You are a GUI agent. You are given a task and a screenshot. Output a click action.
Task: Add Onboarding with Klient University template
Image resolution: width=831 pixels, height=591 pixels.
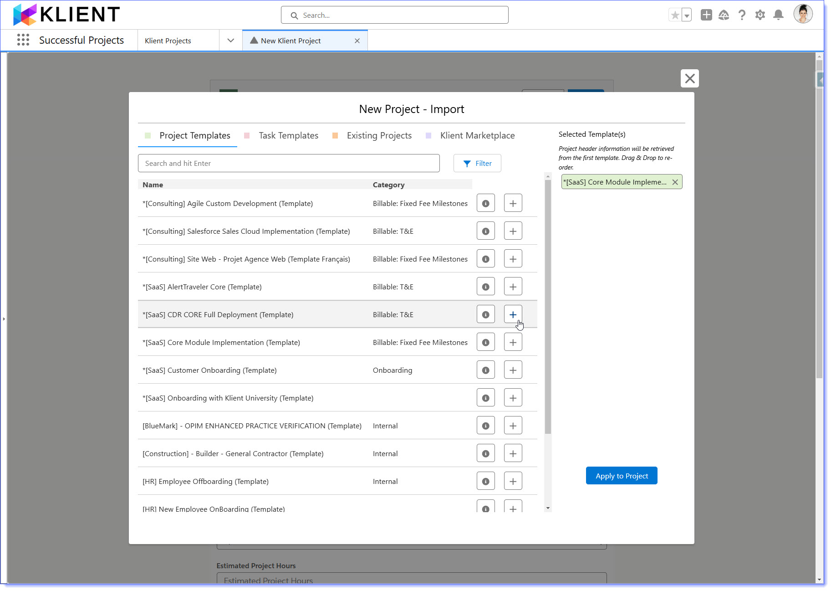[x=513, y=398]
